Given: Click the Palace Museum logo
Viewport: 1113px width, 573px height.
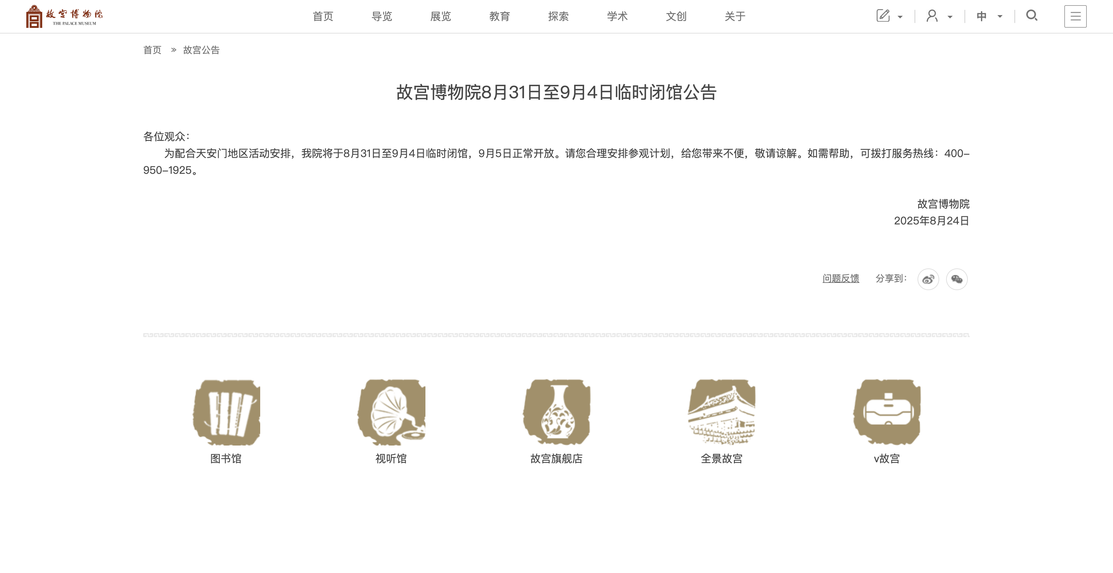Looking at the screenshot, I should [64, 16].
